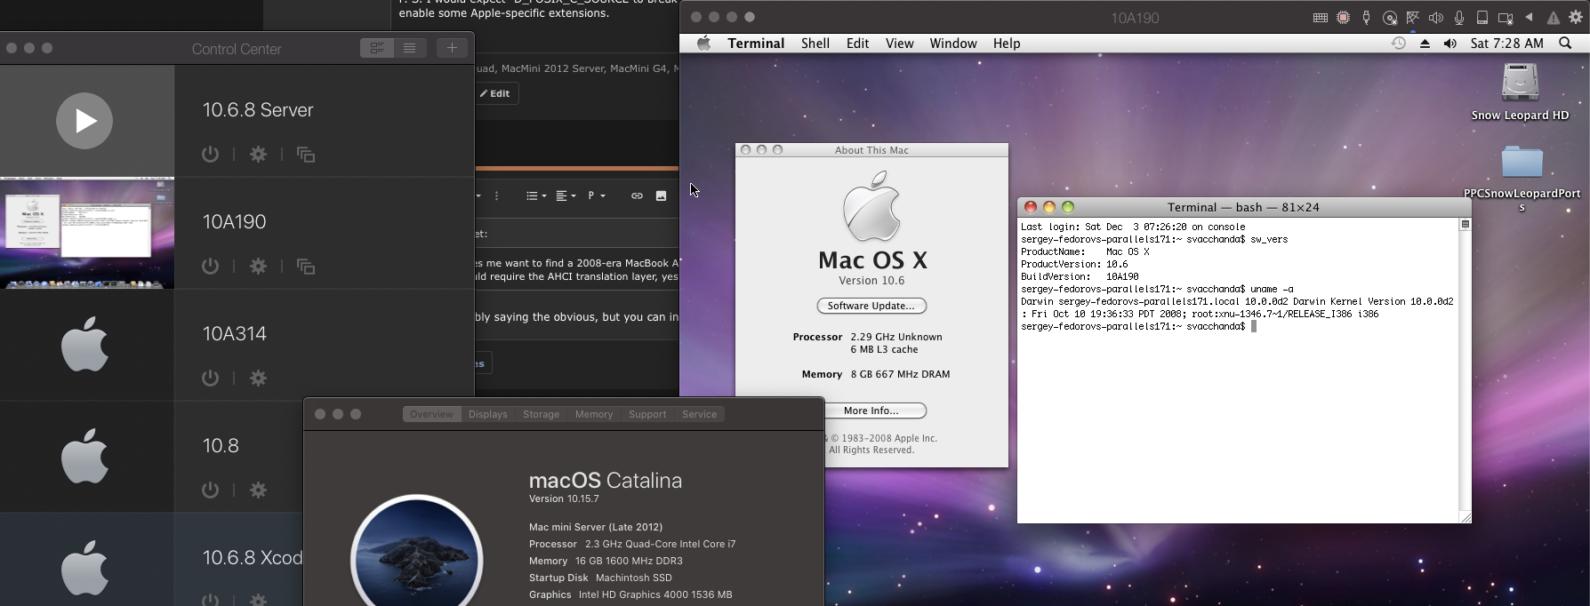Toggle guest volume icon in Mac menu bar
1590x606 pixels.
(x=1450, y=44)
